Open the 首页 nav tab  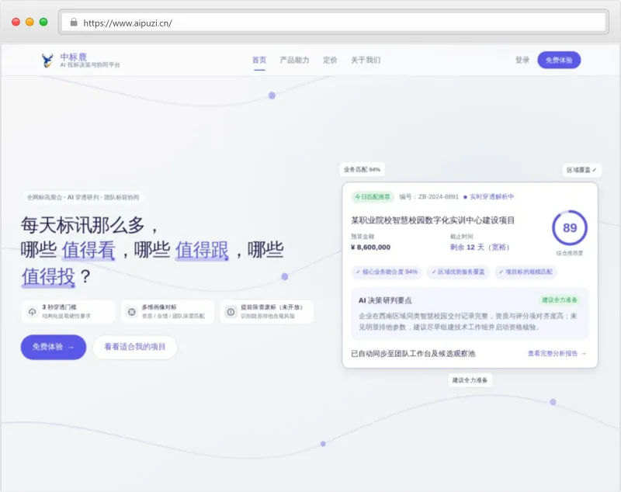coord(259,61)
